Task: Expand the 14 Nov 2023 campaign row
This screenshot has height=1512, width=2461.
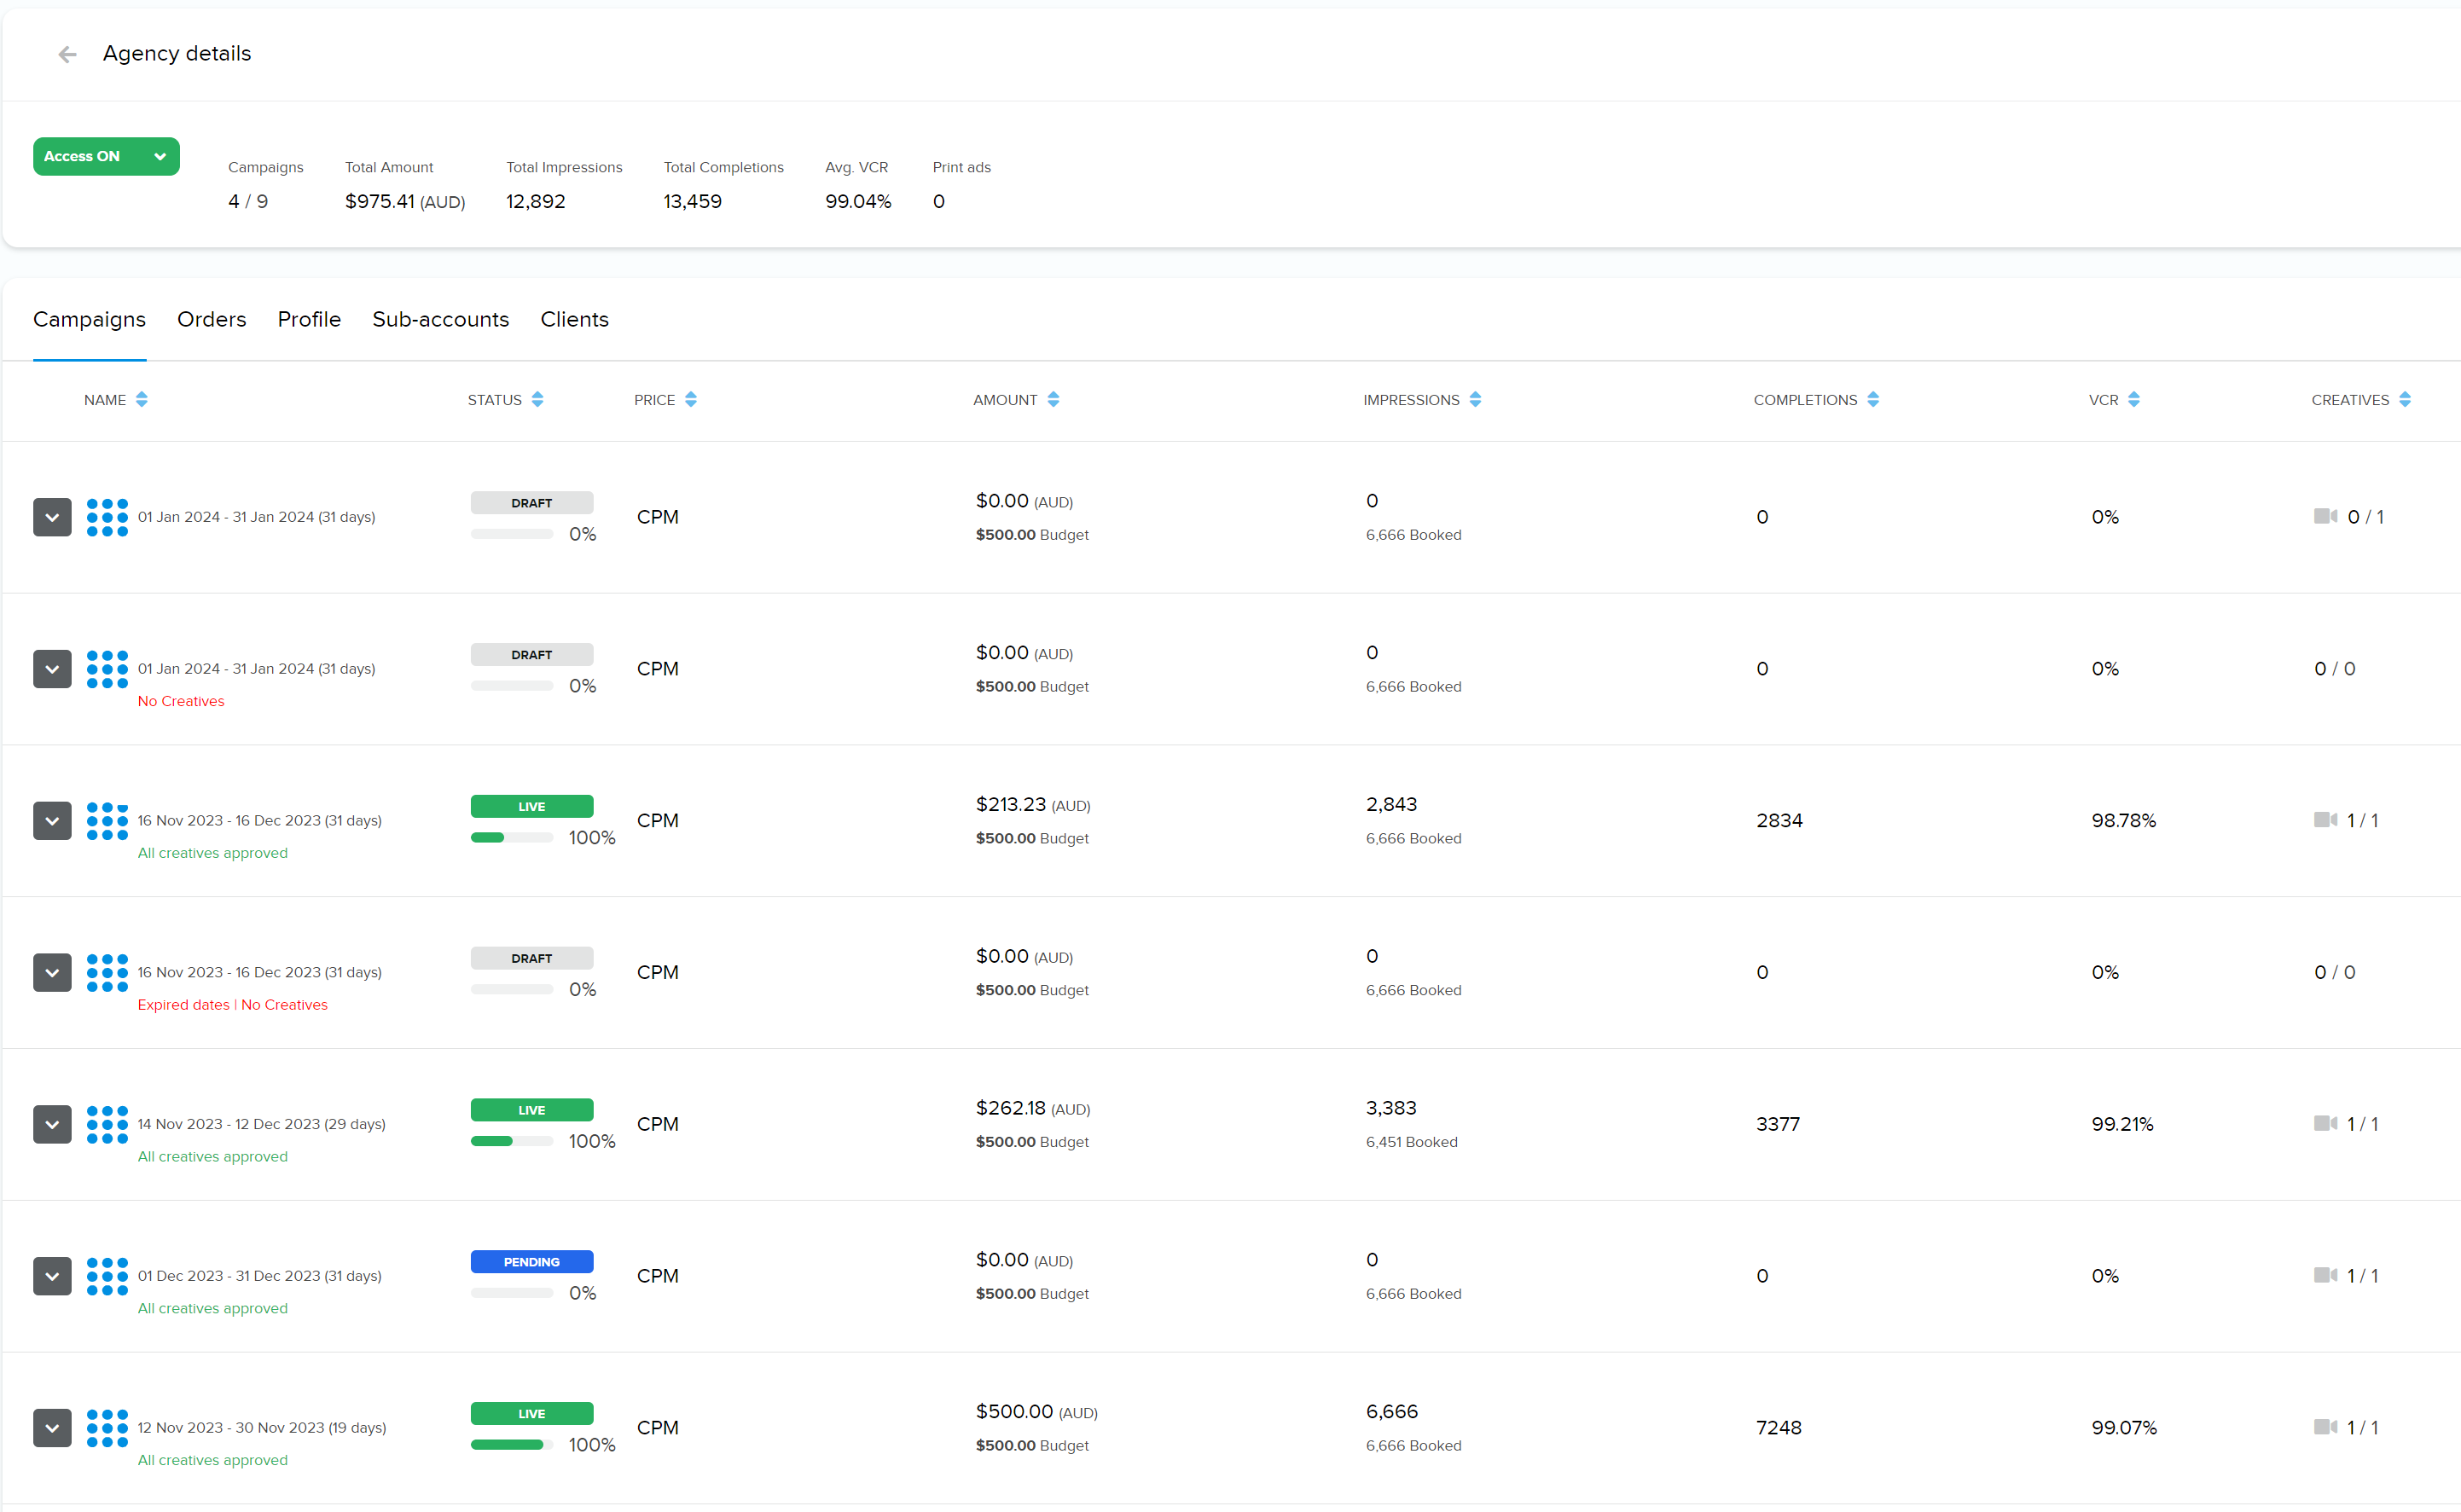Action: click(52, 1125)
